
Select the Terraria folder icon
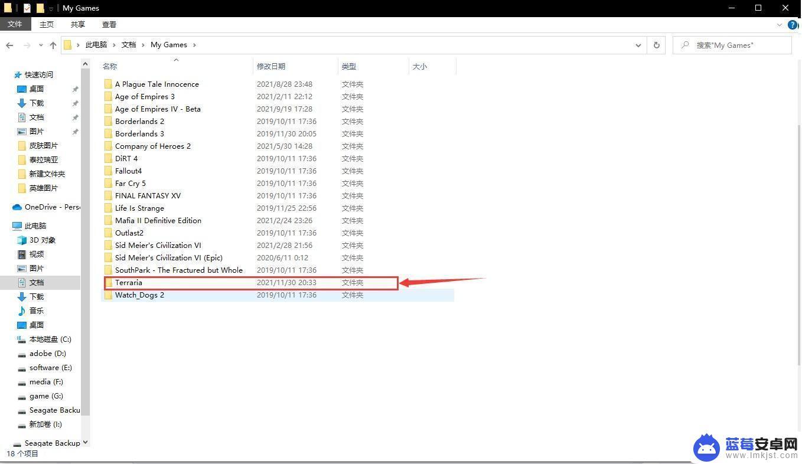coord(108,282)
